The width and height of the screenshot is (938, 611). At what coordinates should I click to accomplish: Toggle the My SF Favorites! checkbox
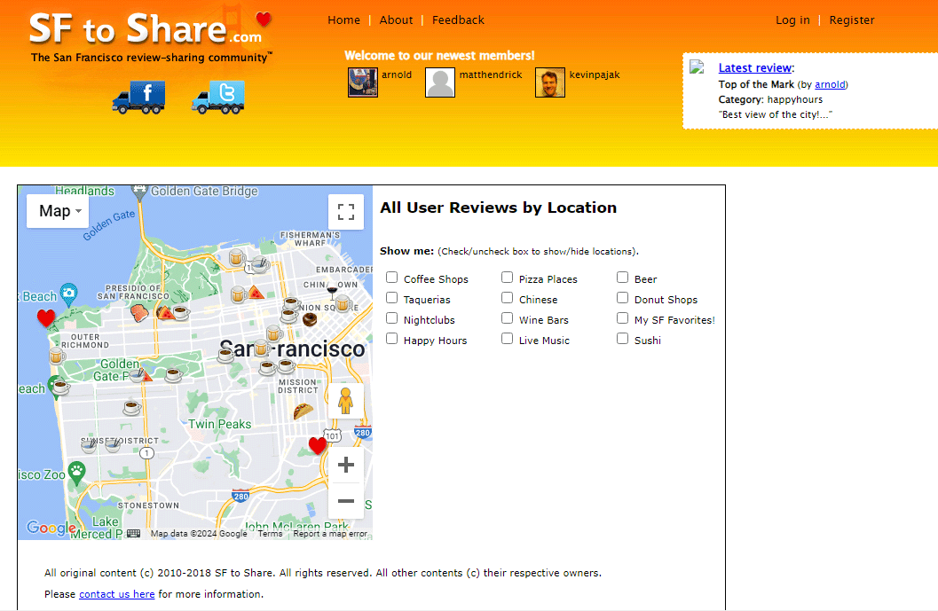(x=623, y=318)
